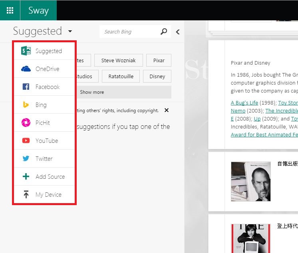Viewport: 298px width, 253px height.
Task: Choose YouTube as the source
Action: (44, 140)
